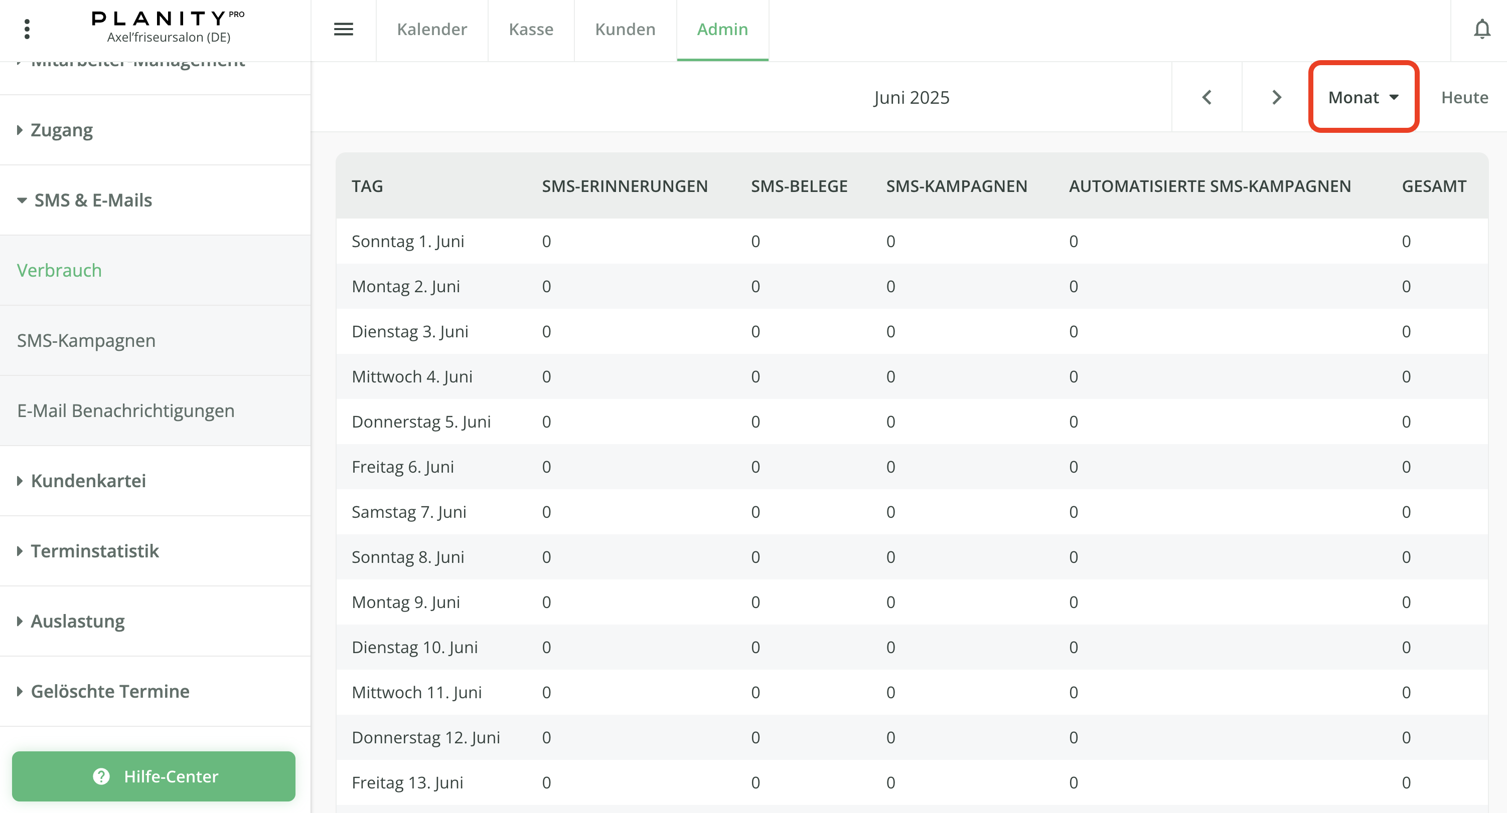This screenshot has height=813, width=1507.
Task: Switch to the Kalender tab
Action: 432,29
